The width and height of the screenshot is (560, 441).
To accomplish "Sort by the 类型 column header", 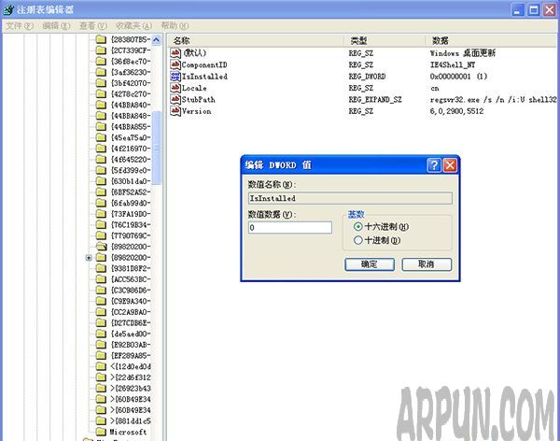I will [x=385, y=41].
